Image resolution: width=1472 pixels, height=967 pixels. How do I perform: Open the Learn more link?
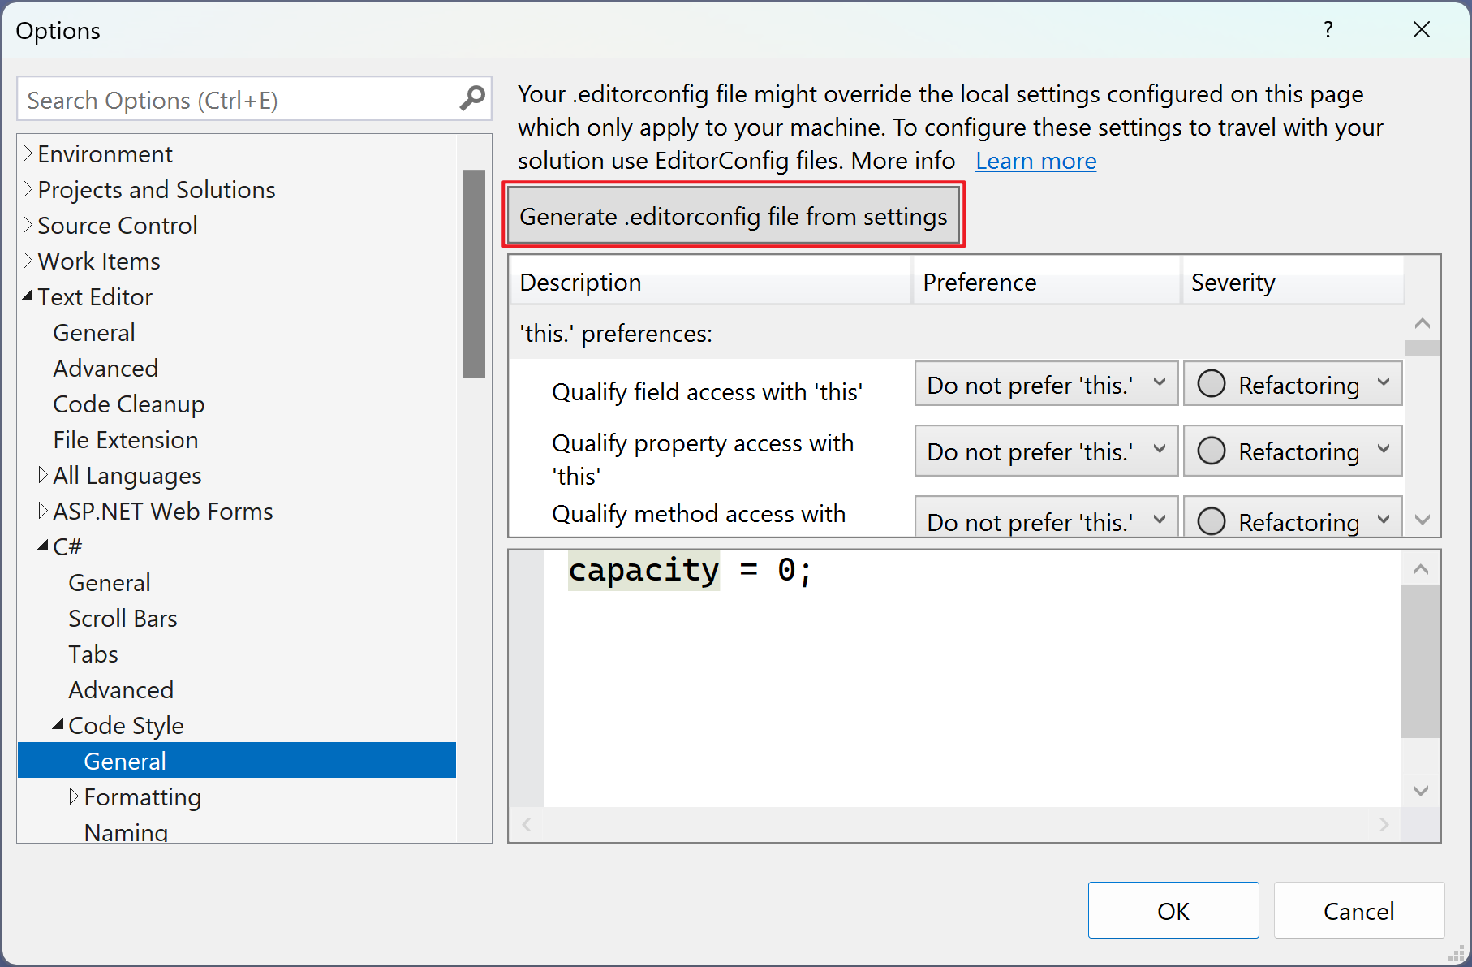(x=1035, y=161)
